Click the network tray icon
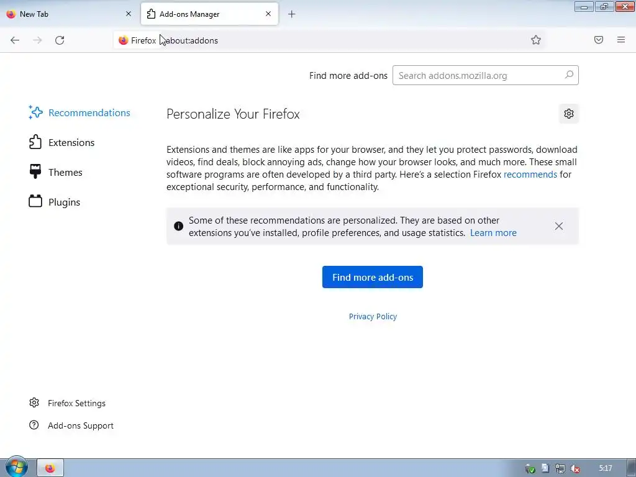Viewport: 636px width, 477px height. [x=560, y=468]
